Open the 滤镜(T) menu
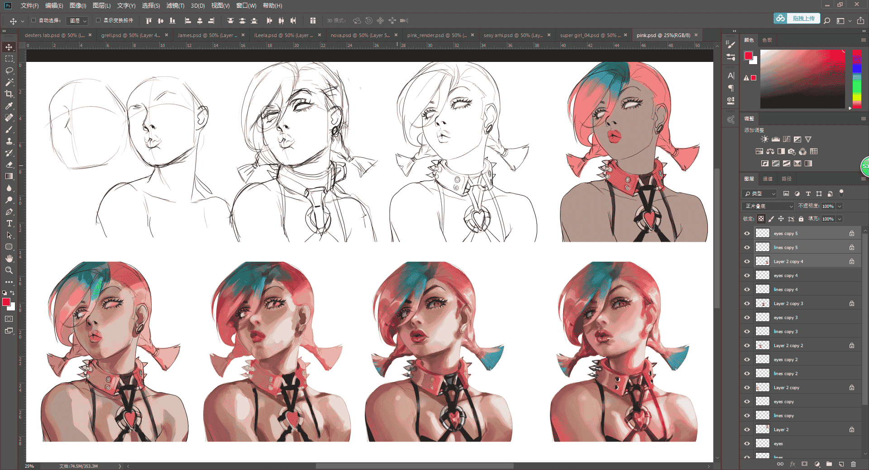The height and width of the screenshot is (470, 869). point(175,5)
